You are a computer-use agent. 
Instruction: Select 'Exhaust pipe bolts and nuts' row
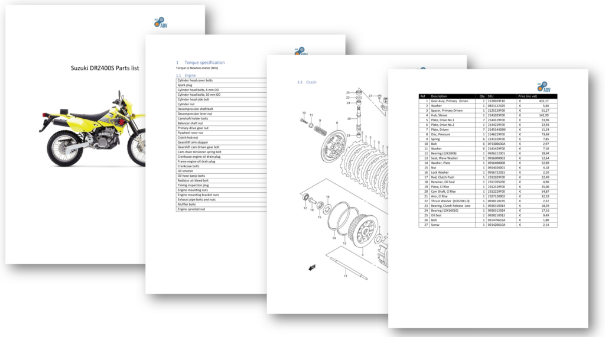point(222,200)
